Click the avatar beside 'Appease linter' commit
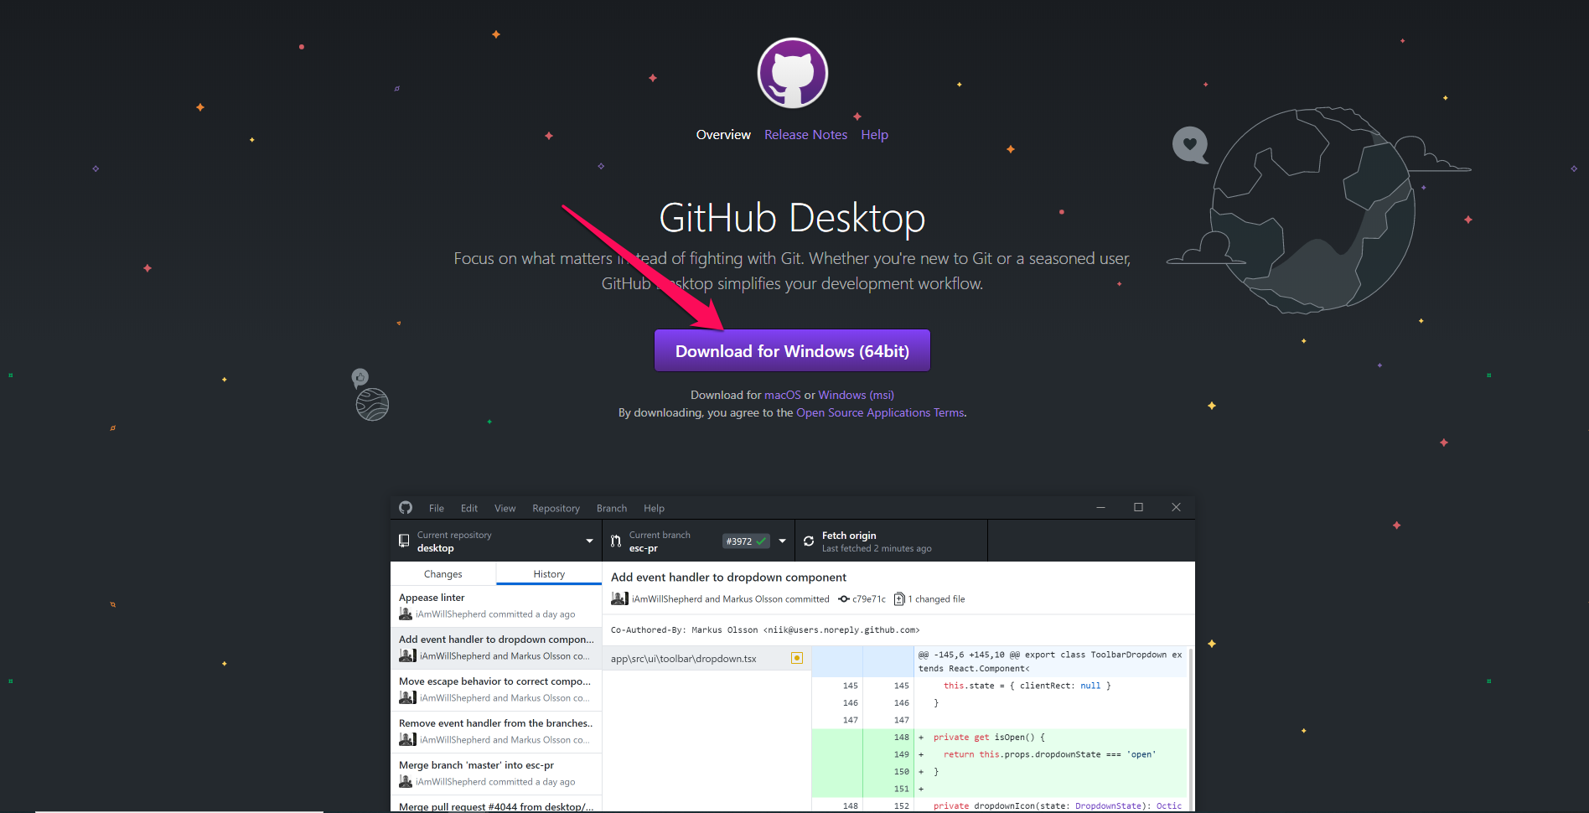The width and height of the screenshot is (1589, 813). click(x=406, y=614)
